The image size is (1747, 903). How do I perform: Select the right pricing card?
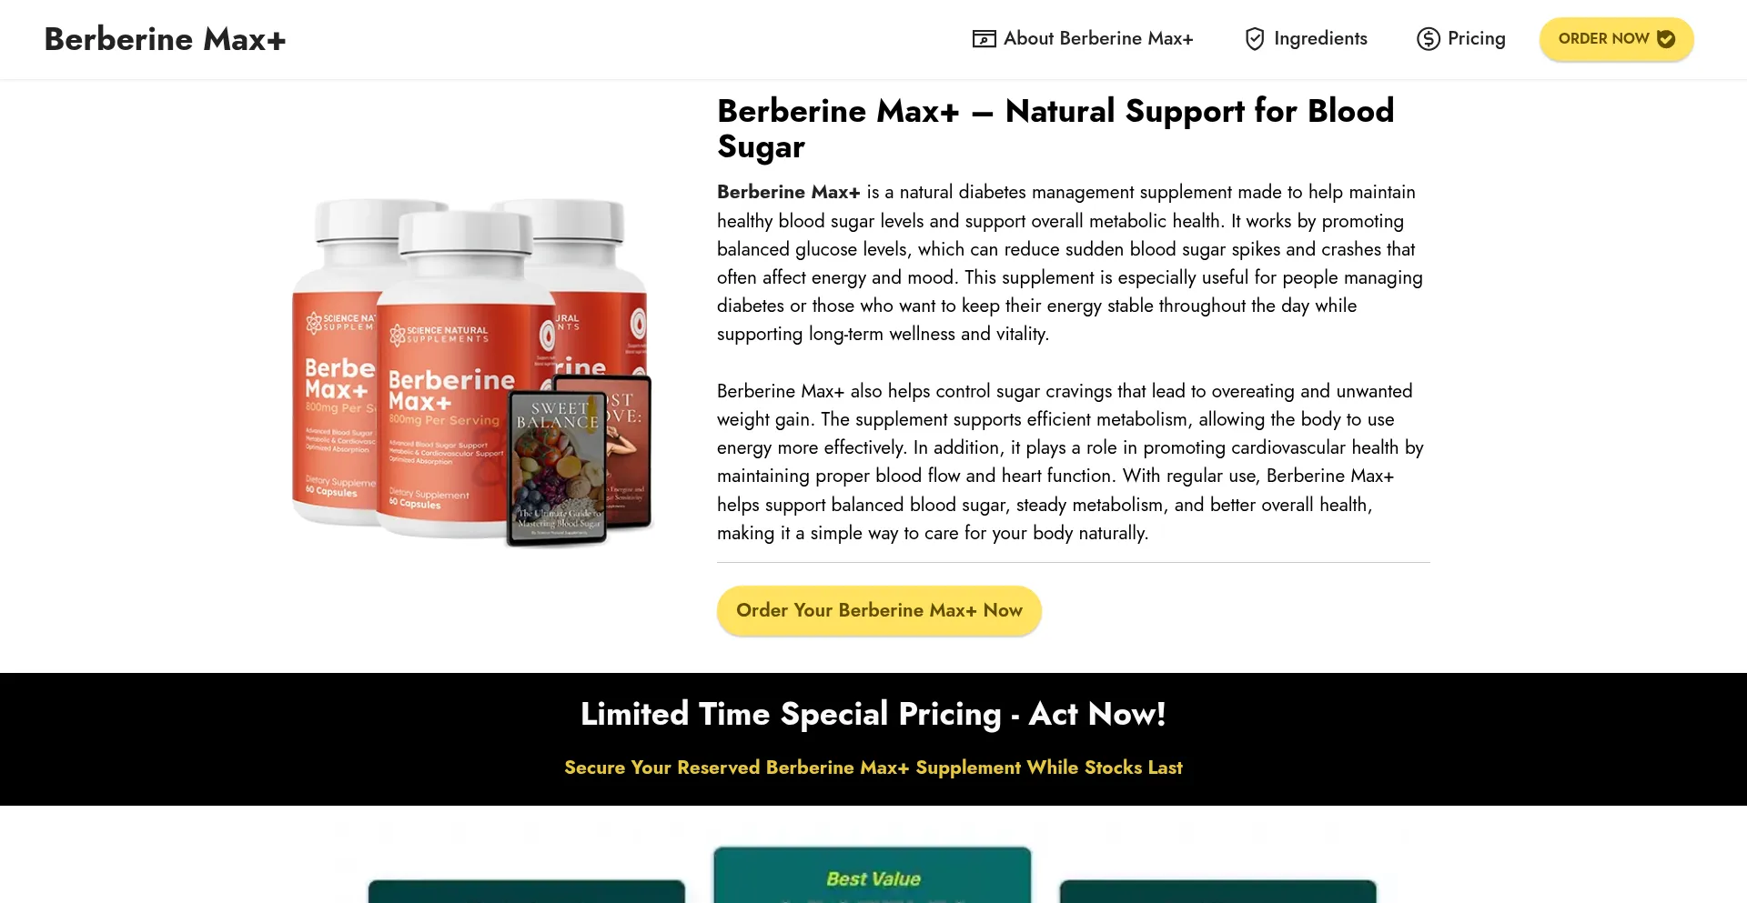tap(1218, 891)
